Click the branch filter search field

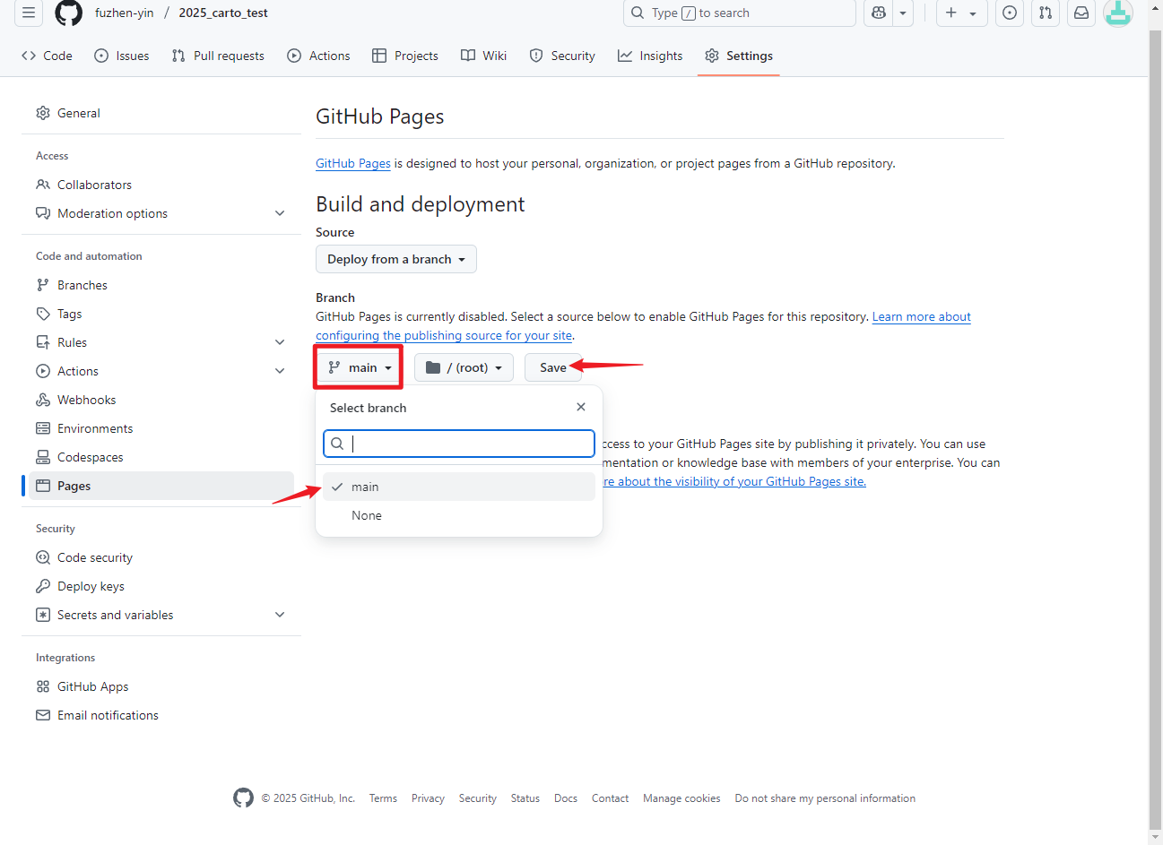click(459, 444)
